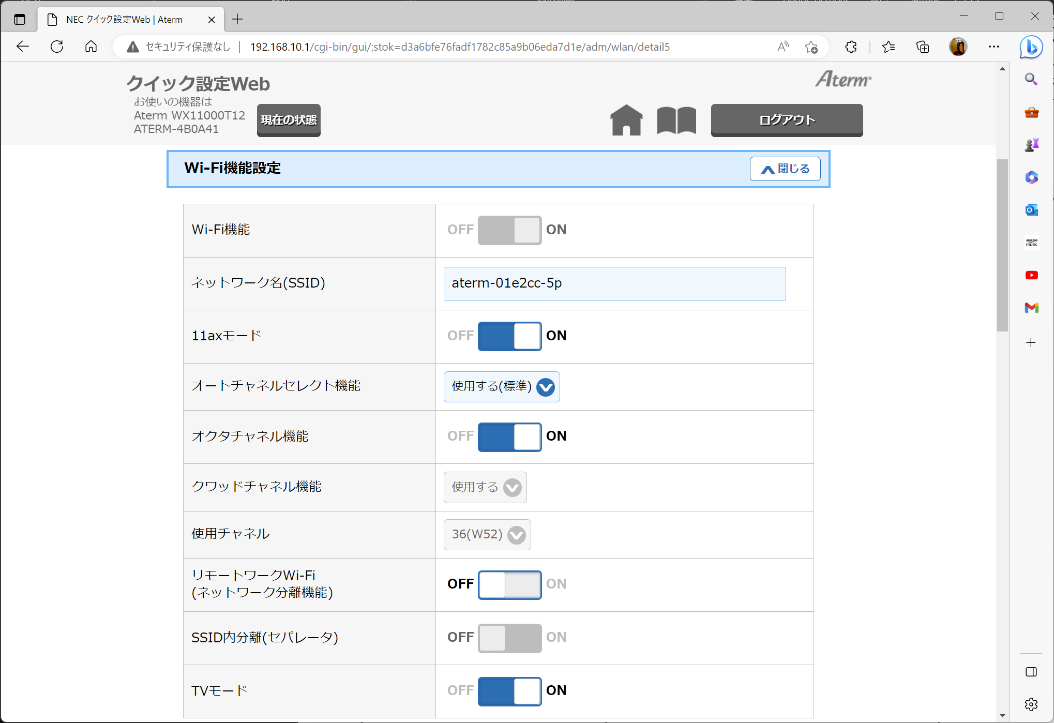Image resolution: width=1054 pixels, height=723 pixels.
Task: Refresh the page with reload icon
Action: point(57,47)
